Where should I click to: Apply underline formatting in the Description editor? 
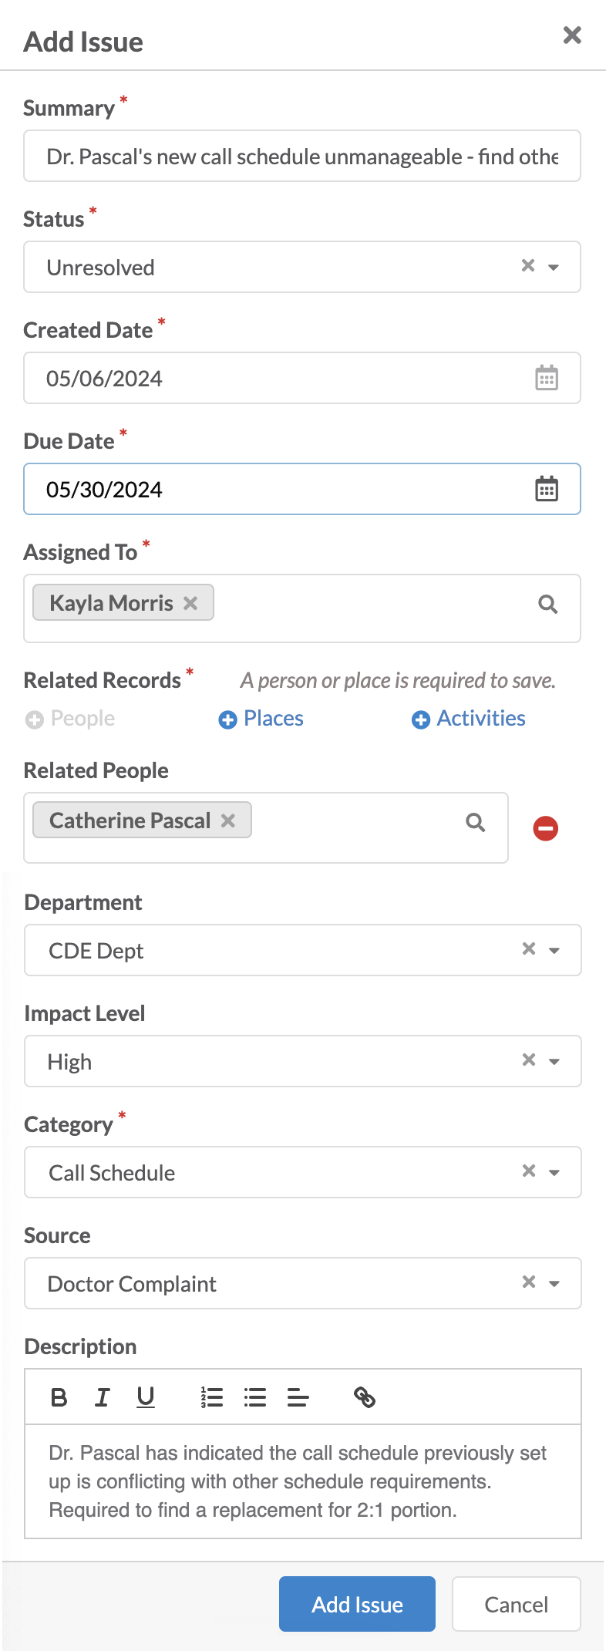146,1397
